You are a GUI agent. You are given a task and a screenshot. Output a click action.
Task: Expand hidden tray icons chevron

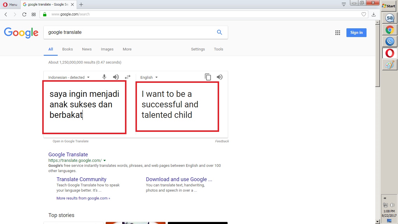pyautogui.click(x=385, y=198)
